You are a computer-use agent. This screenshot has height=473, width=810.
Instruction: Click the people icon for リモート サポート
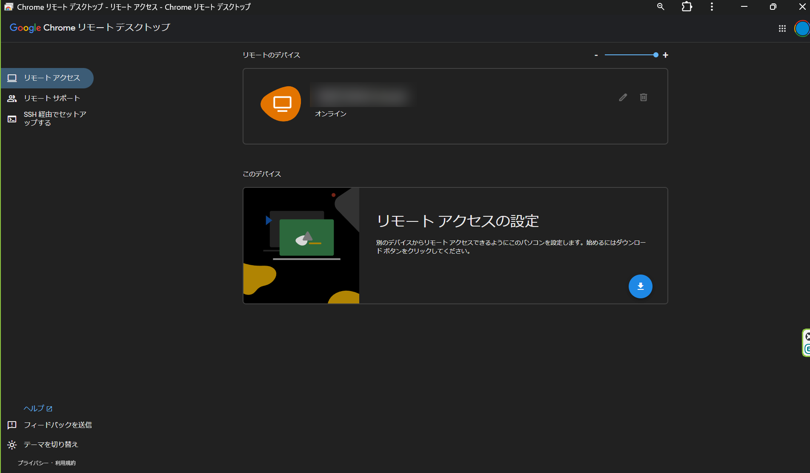(x=12, y=99)
